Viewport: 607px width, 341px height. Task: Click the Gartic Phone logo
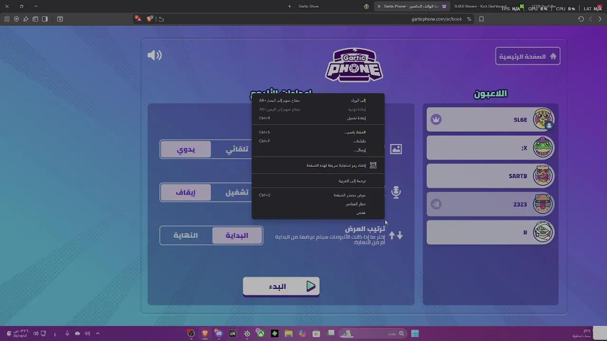click(x=354, y=65)
